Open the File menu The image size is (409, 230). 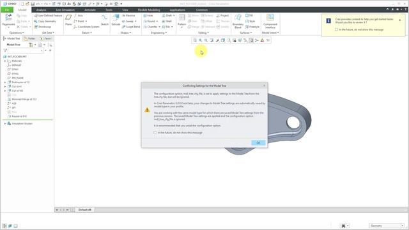[x=7, y=10]
